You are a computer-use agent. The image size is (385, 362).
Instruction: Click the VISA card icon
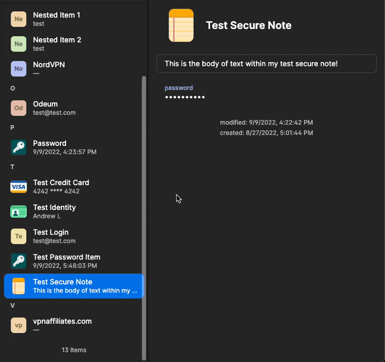tap(19, 187)
